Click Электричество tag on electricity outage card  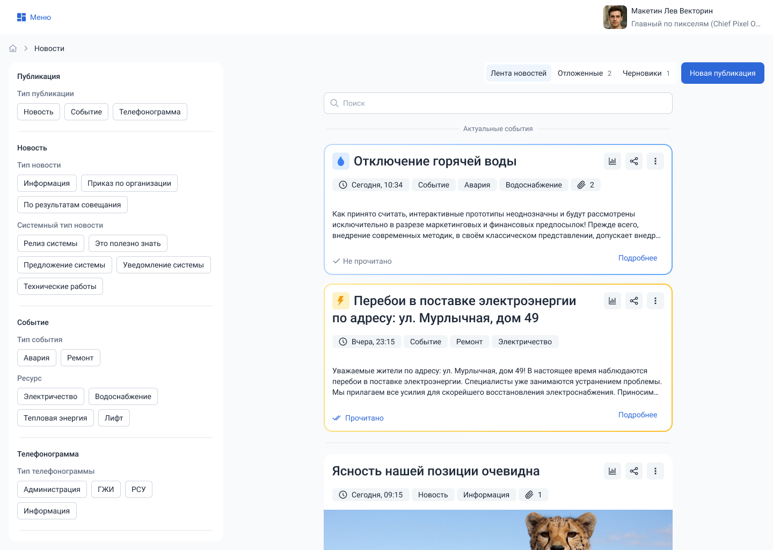[525, 342]
